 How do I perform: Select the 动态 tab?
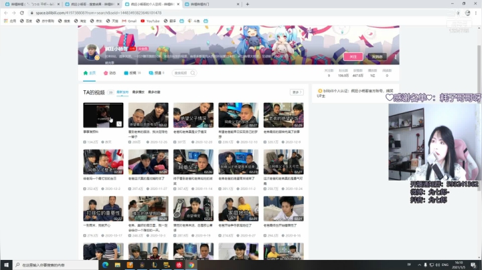tap(110, 73)
